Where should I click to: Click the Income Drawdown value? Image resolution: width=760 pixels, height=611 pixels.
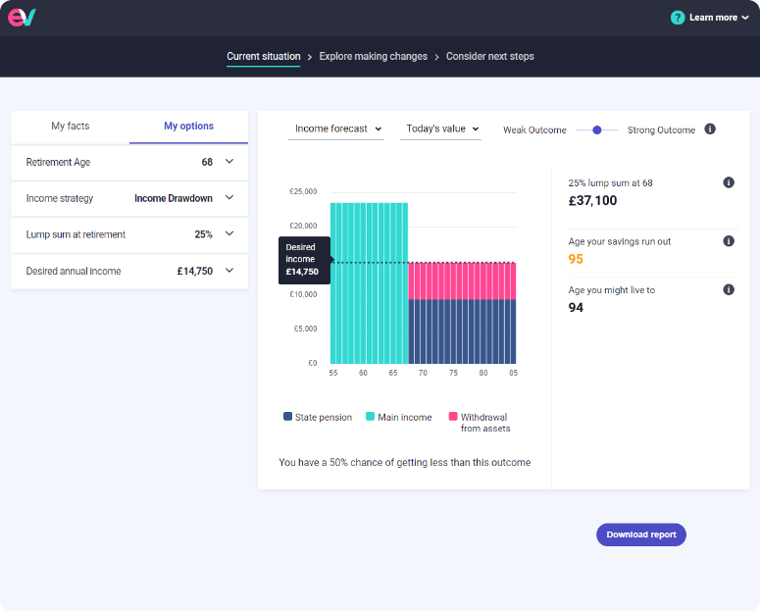174,198
